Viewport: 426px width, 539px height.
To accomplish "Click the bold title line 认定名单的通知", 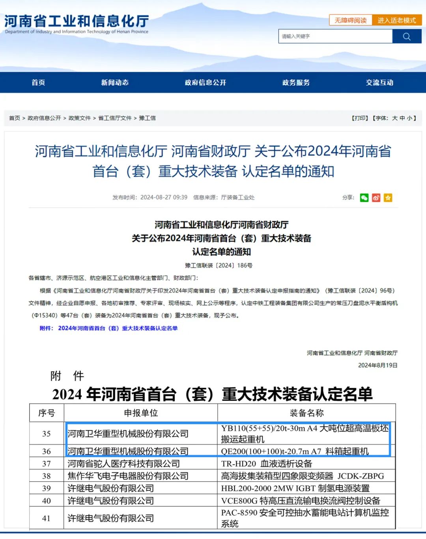I will (222, 252).
